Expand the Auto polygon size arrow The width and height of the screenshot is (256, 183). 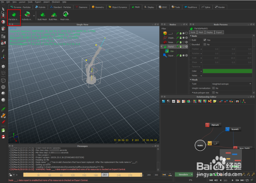(192, 92)
